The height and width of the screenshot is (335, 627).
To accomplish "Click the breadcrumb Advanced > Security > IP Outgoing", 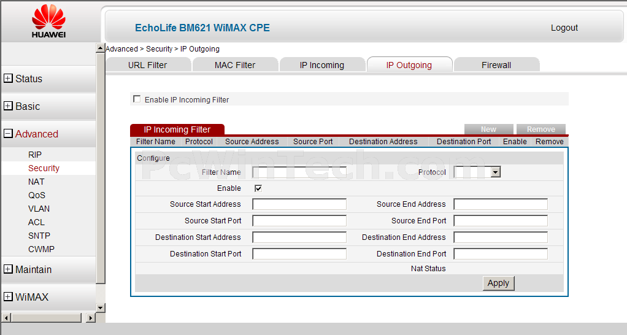I will (163, 48).
